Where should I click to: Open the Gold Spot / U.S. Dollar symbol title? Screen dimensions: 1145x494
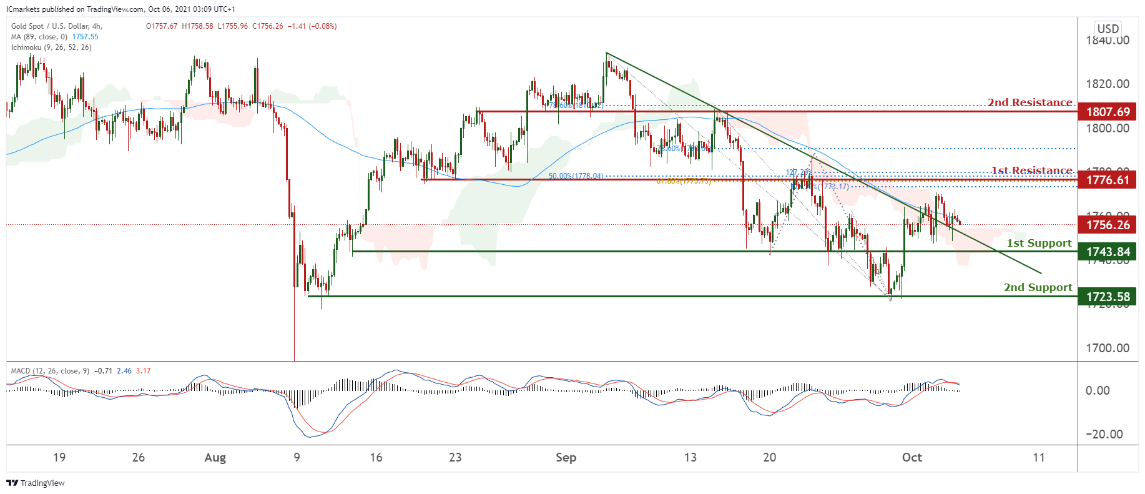56,26
